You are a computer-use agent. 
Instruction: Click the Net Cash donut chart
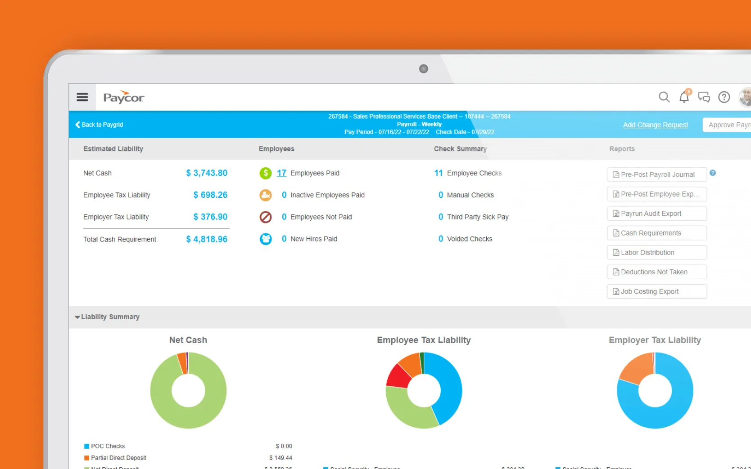click(188, 390)
